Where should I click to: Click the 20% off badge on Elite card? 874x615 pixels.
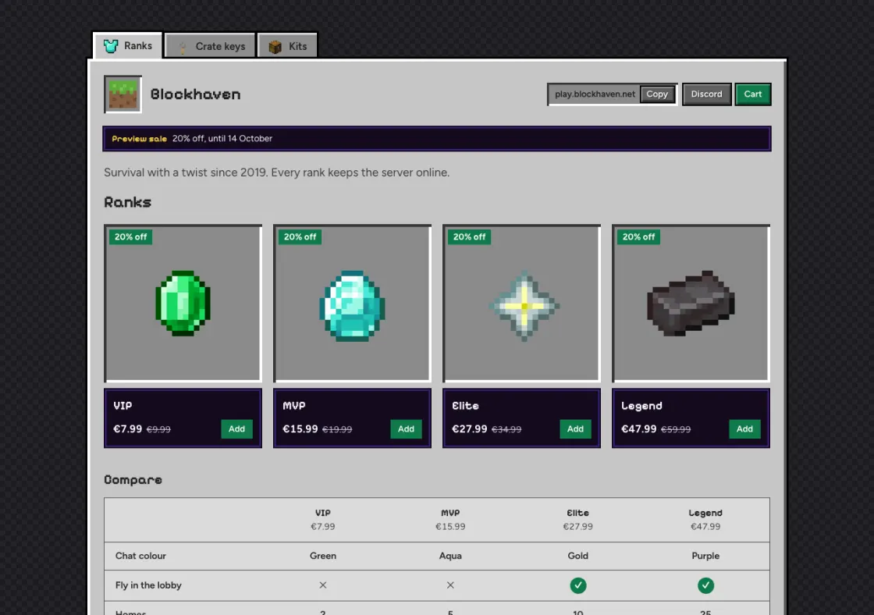coord(469,237)
